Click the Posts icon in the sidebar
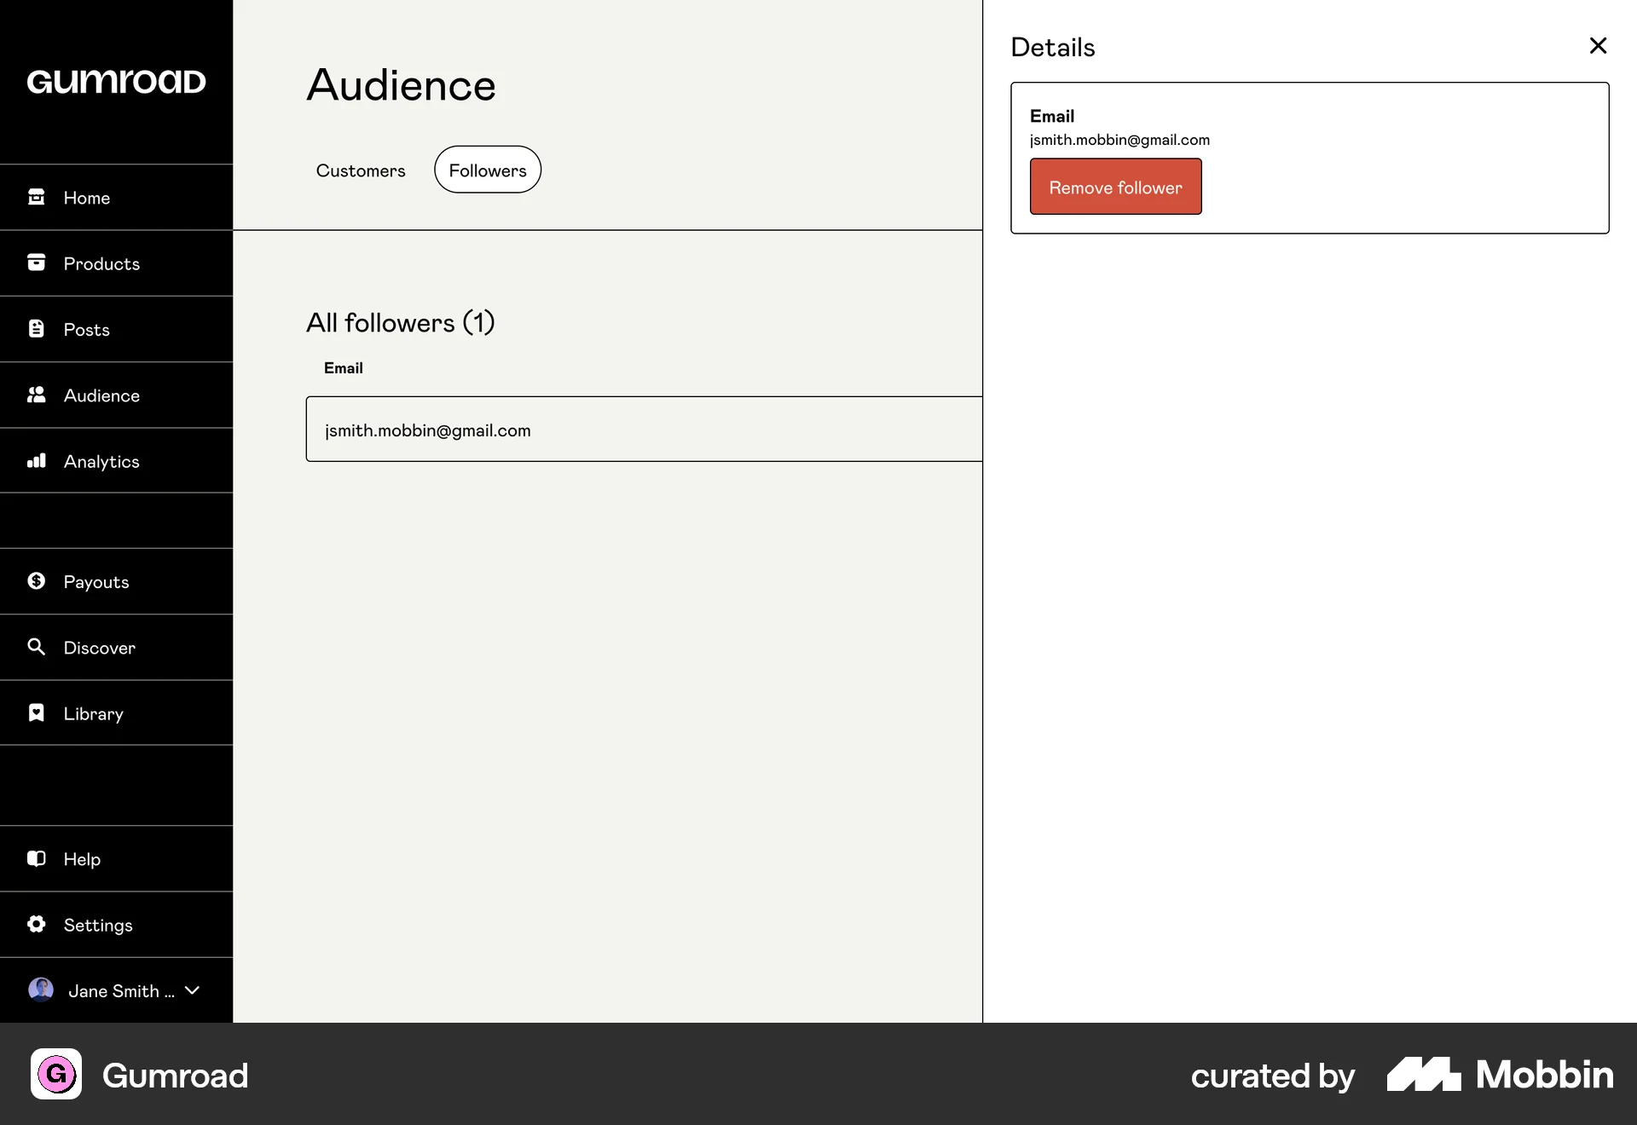 (x=37, y=329)
